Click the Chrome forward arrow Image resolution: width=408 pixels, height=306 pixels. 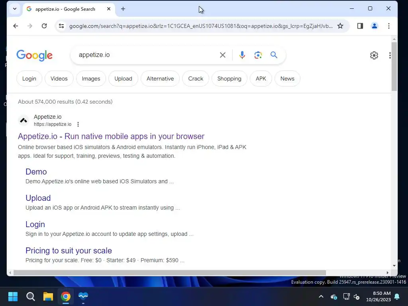29,26
